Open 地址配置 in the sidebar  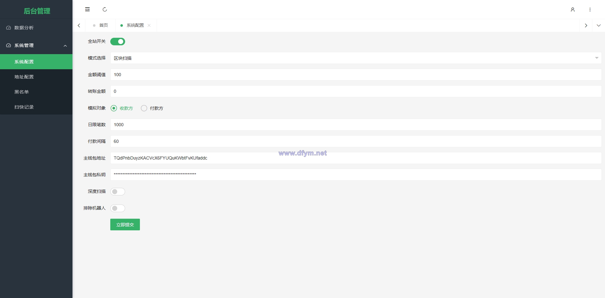(36, 77)
